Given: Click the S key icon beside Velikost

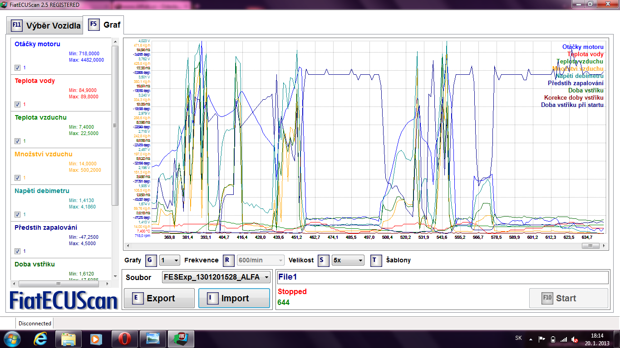Looking at the screenshot, I should click(x=324, y=261).
